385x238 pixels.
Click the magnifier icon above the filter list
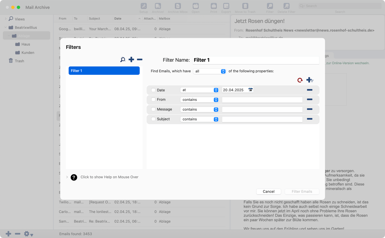coord(123,59)
